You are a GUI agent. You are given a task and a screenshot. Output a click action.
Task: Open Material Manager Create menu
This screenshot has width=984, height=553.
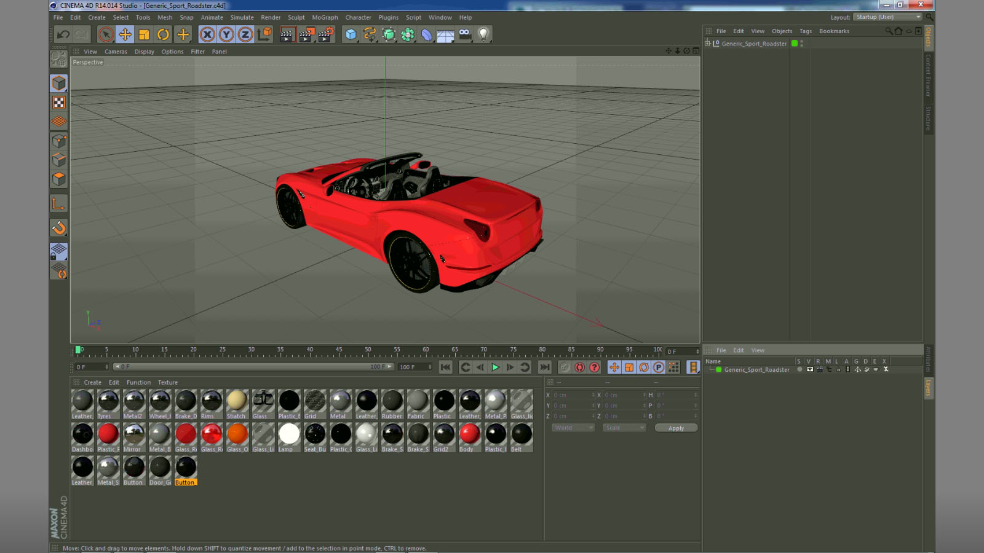point(93,382)
